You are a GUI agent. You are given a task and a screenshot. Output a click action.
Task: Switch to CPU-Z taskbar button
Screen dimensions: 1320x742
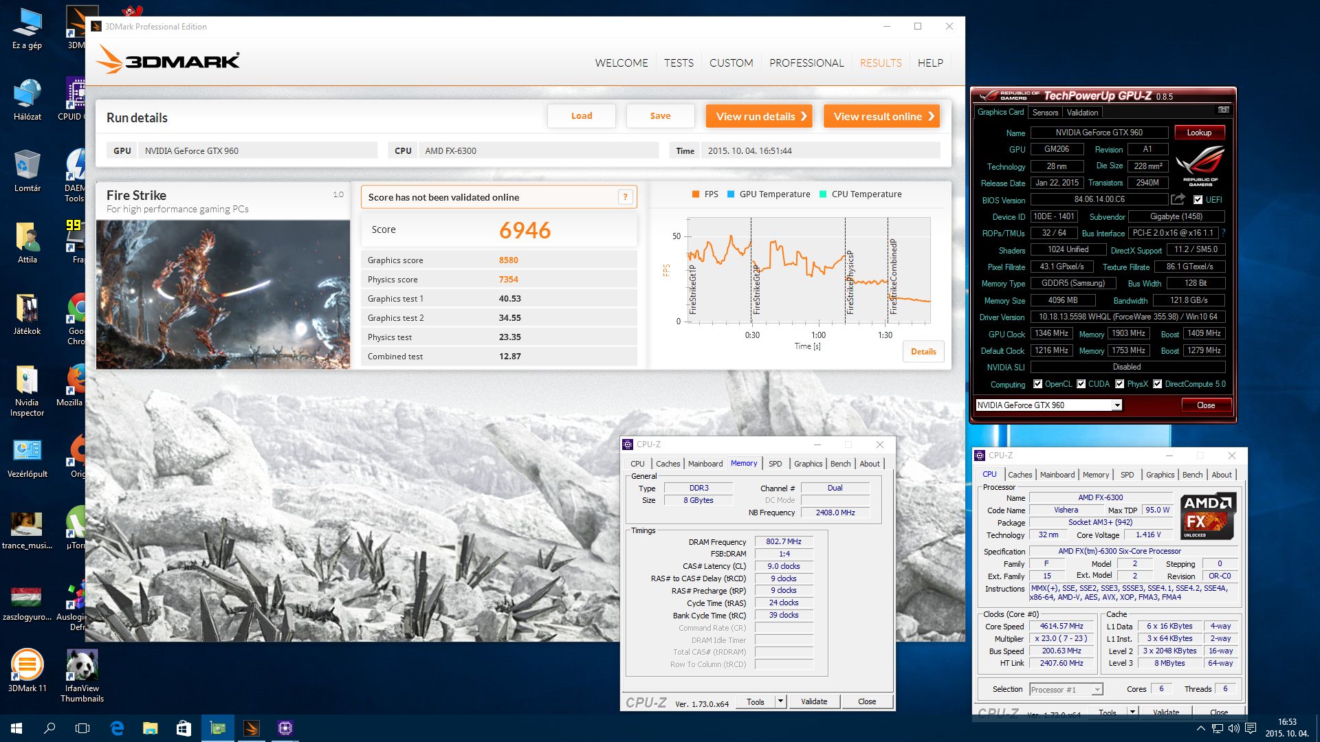click(x=285, y=728)
